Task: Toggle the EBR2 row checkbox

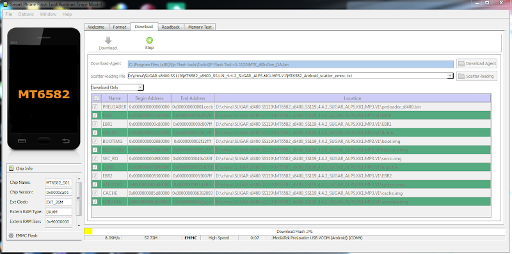Action: 95,176
